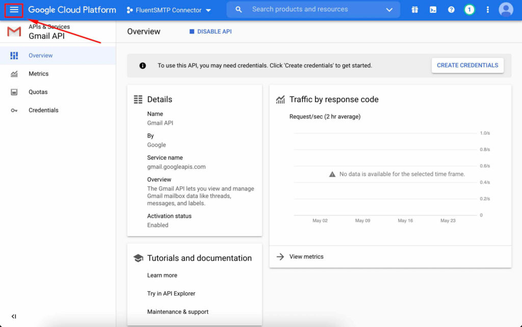Click the Metrics chart icon
Screen dimensions: 522x327
14,74
